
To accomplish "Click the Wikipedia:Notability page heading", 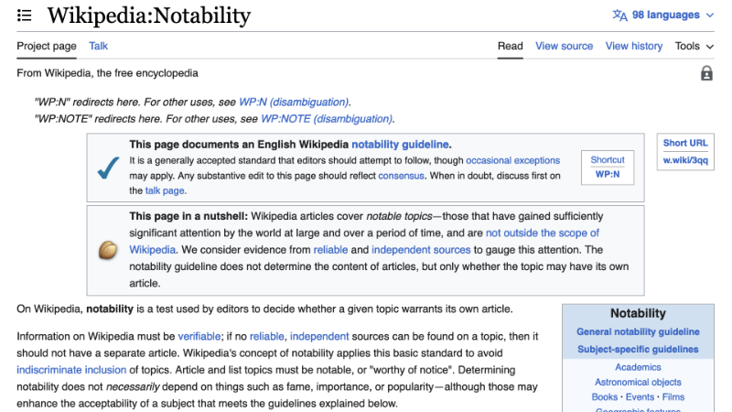I will [149, 16].
